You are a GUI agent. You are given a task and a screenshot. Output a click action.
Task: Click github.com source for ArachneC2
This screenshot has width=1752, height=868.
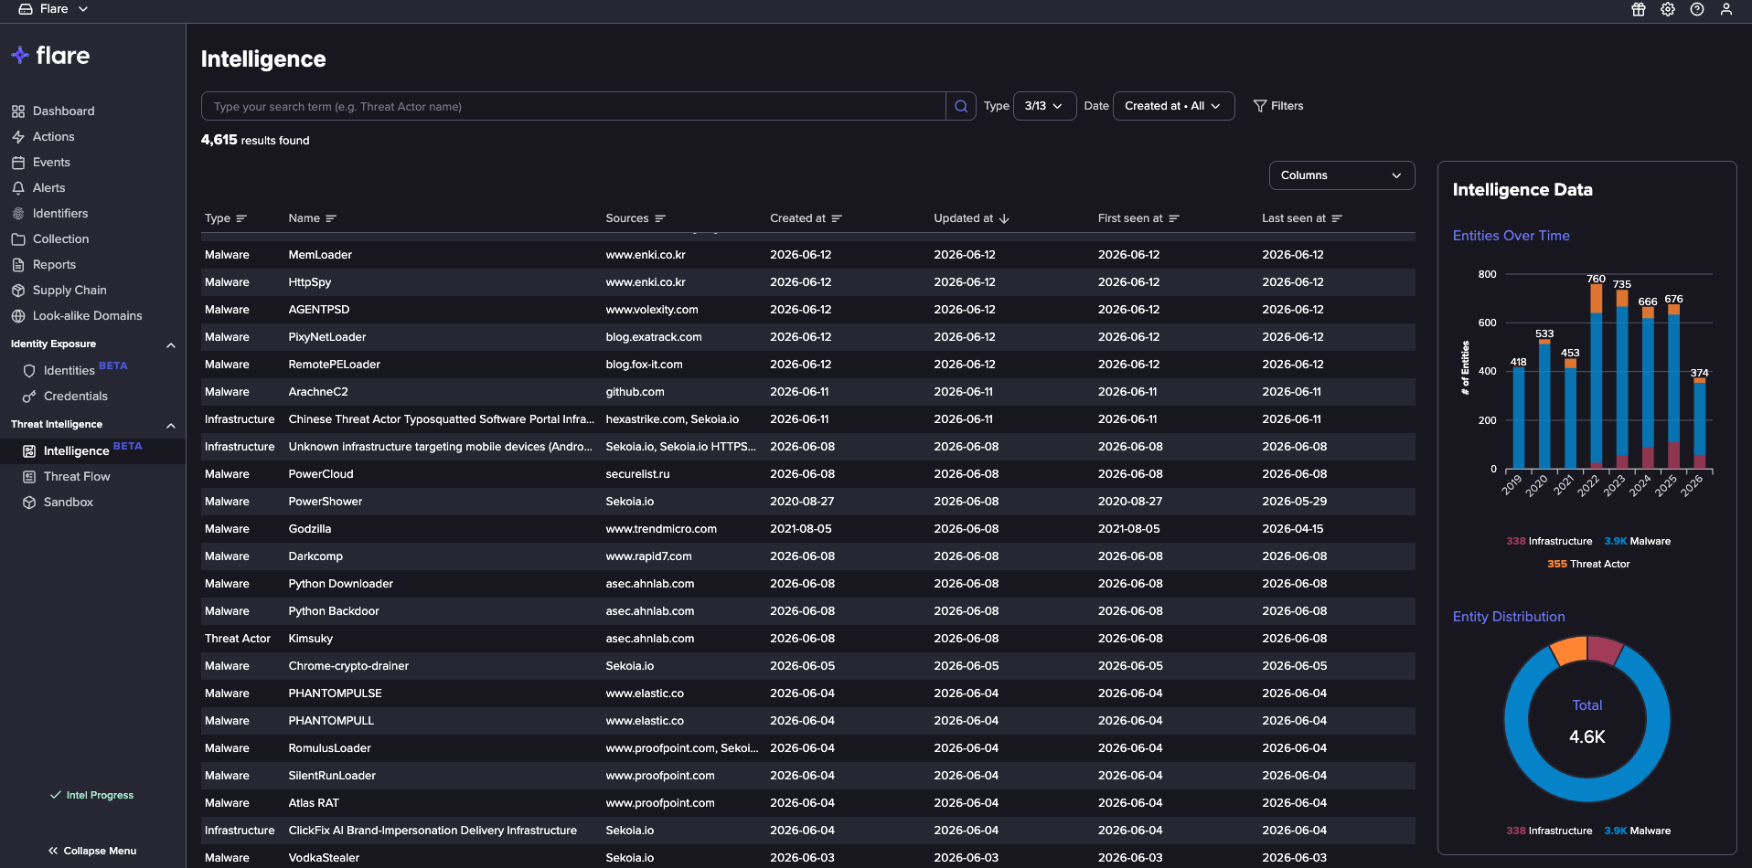(635, 392)
